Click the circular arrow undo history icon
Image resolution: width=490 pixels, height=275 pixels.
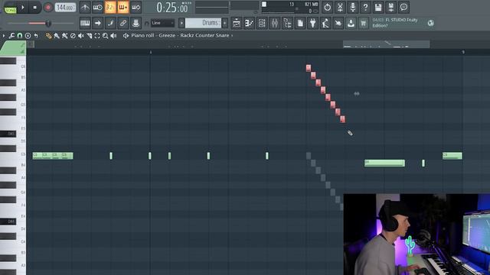click(x=327, y=7)
